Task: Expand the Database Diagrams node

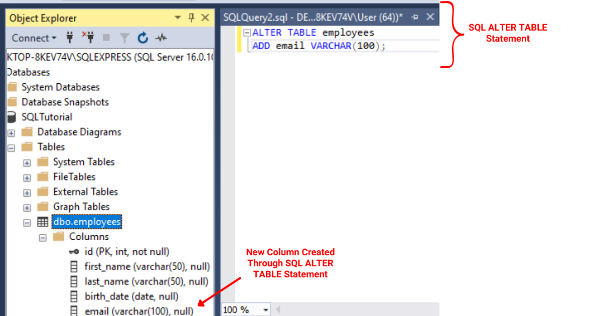Action: tap(11, 133)
